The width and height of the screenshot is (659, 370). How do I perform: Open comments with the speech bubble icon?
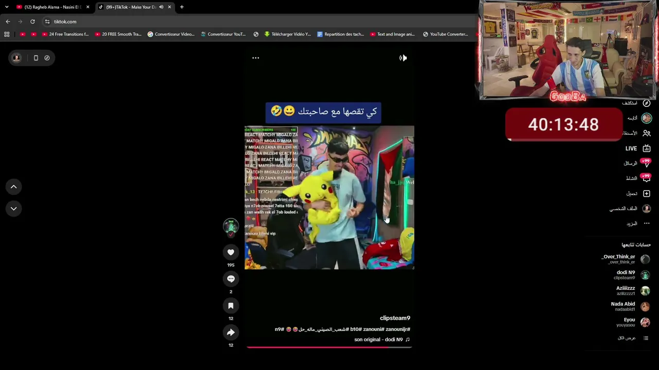click(x=231, y=279)
